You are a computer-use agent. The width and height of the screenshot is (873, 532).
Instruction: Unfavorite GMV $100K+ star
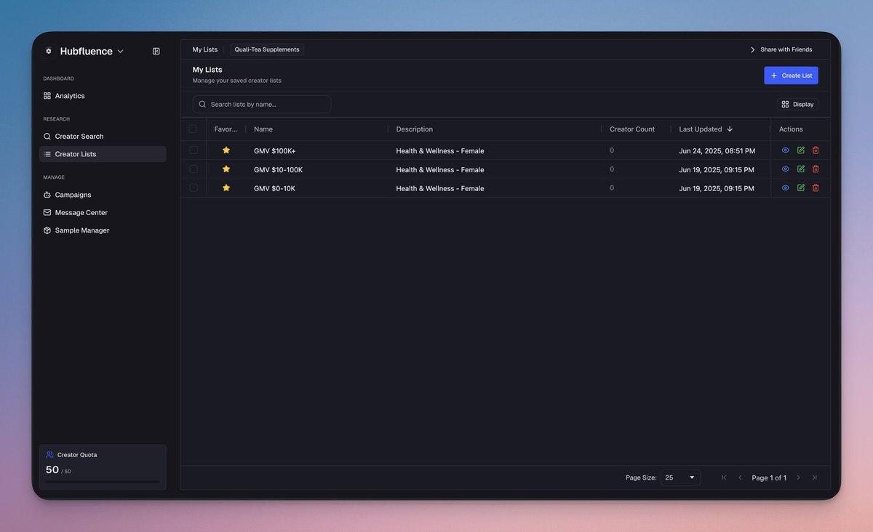click(226, 150)
